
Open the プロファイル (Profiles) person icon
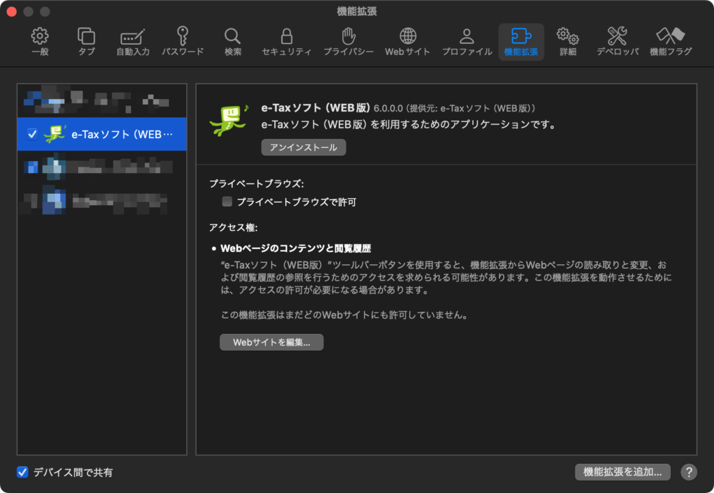pos(466,42)
